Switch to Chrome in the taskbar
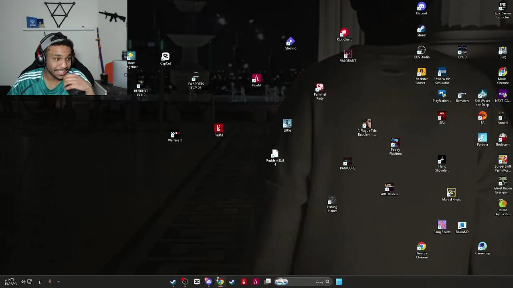 (220, 282)
